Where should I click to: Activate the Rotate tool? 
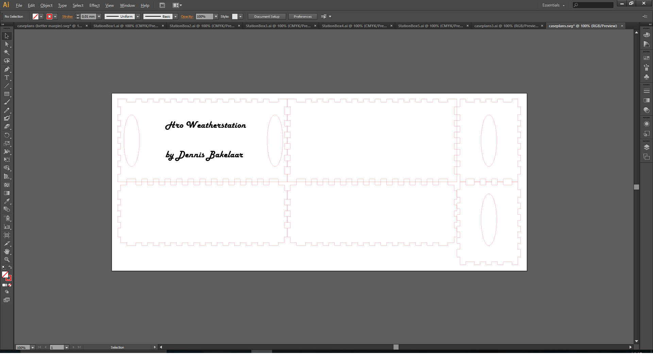[7, 135]
